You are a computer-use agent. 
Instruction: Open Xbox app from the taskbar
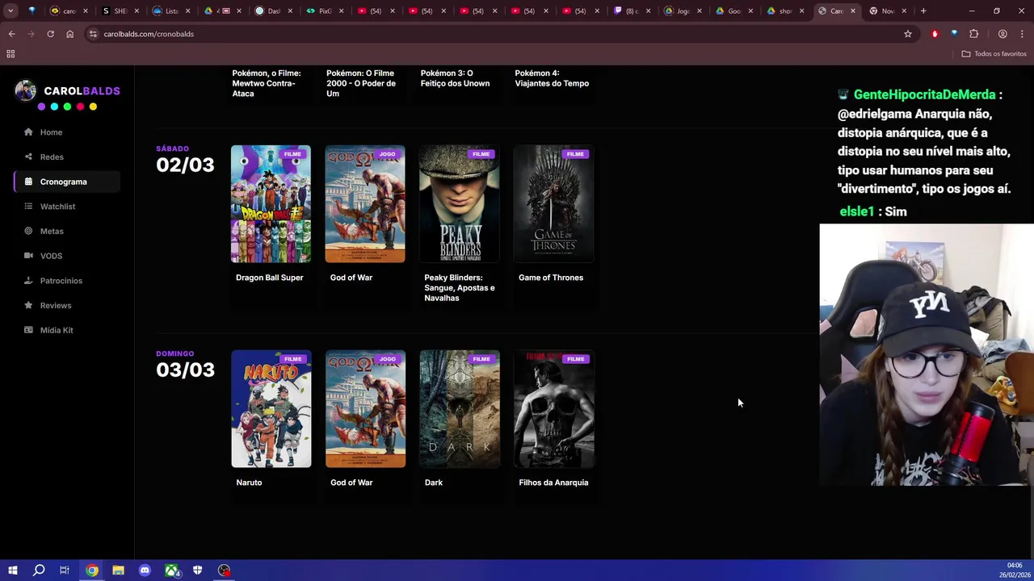[171, 571]
